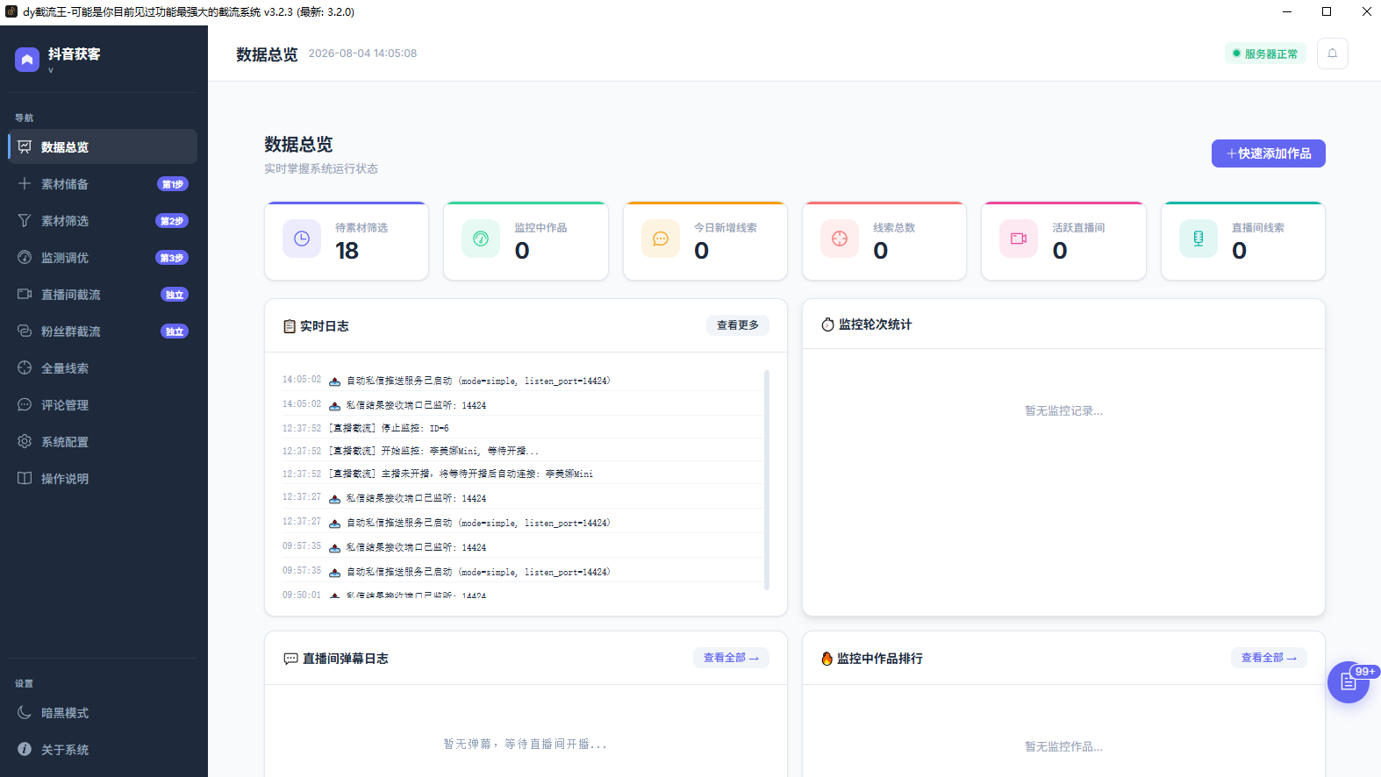Click the chat bubble icon on 今日新增线索 card
The image size is (1381, 777).
click(661, 239)
